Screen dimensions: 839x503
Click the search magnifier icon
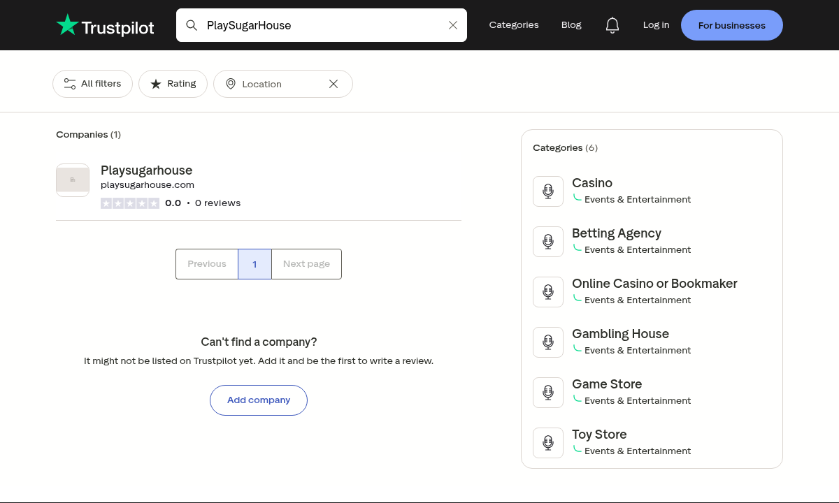point(192,25)
